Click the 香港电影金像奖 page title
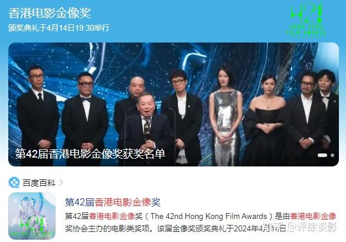This screenshot has height=242, width=346. (50, 13)
